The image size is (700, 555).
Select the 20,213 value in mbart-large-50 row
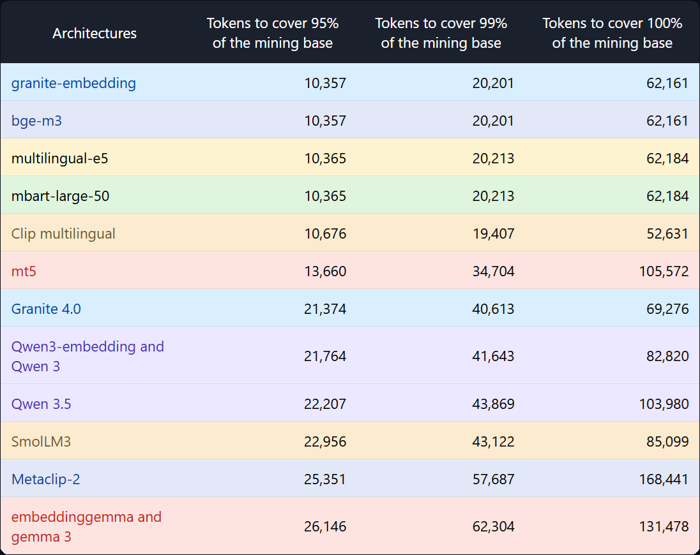[493, 196]
